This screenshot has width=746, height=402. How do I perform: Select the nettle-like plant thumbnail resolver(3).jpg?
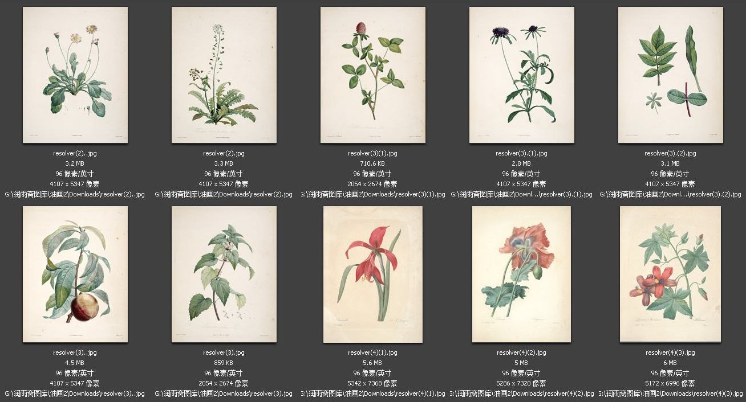click(224, 274)
